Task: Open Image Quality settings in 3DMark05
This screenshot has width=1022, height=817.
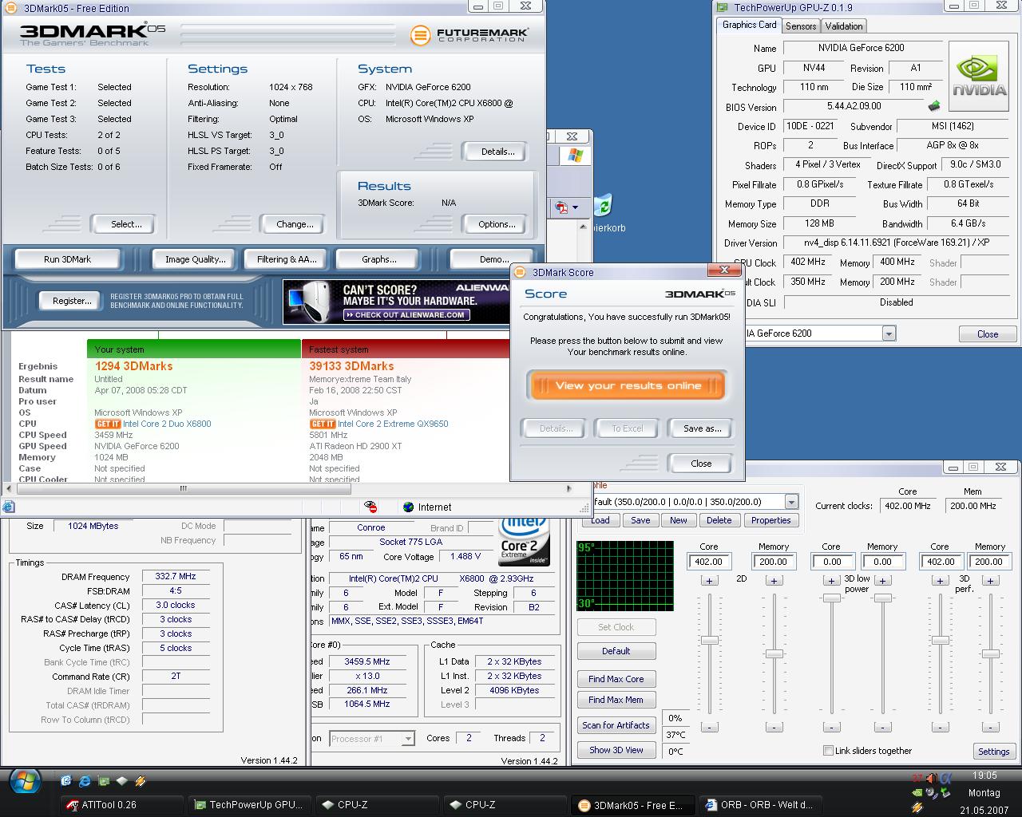Action: [x=195, y=259]
